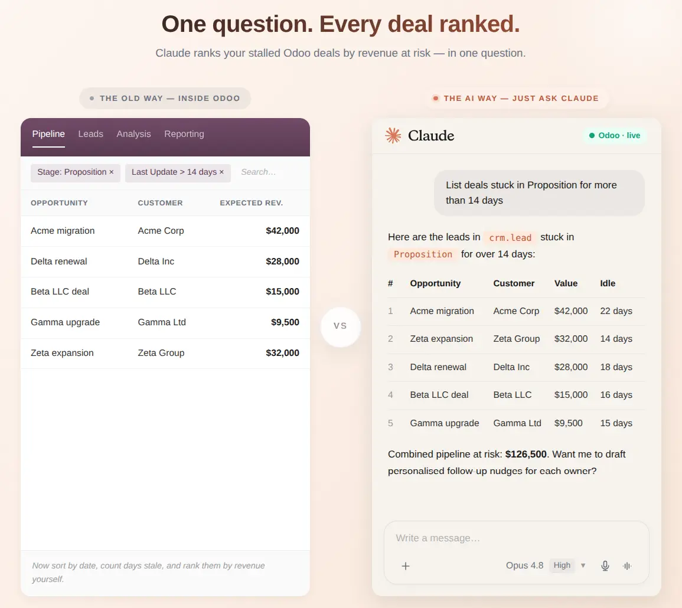This screenshot has width=682, height=608.
Task: Click the microphone icon in message composer
Action: [x=605, y=566]
